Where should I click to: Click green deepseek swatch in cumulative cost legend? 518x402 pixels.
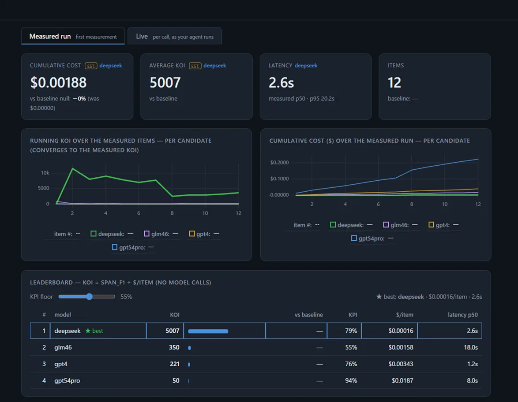(333, 225)
